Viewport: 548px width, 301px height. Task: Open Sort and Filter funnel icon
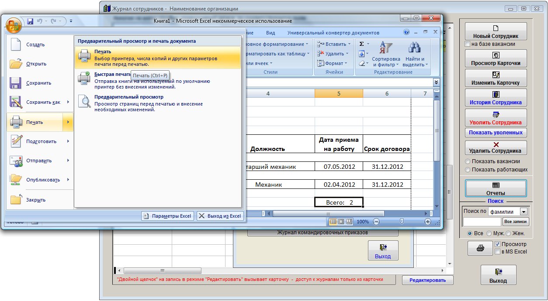(386, 47)
